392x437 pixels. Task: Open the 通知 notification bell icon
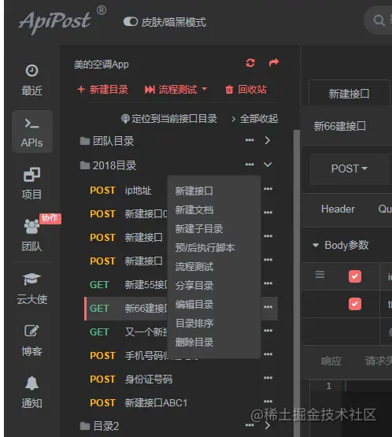(31, 383)
